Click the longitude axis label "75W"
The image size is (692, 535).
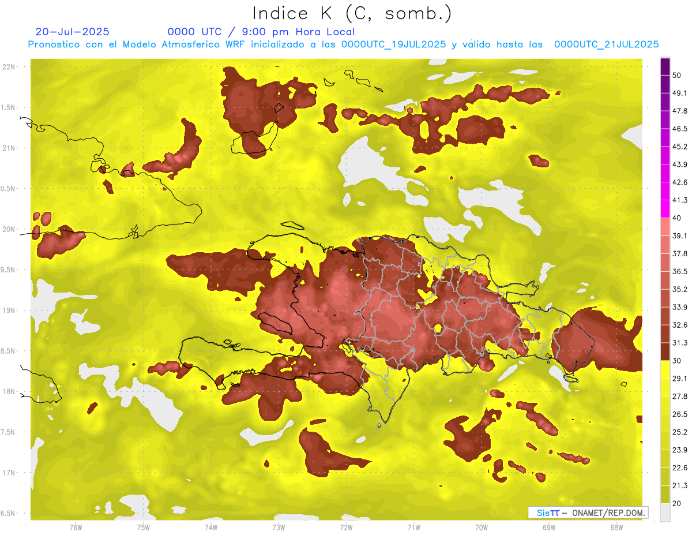pyautogui.click(x=143, y=527)
